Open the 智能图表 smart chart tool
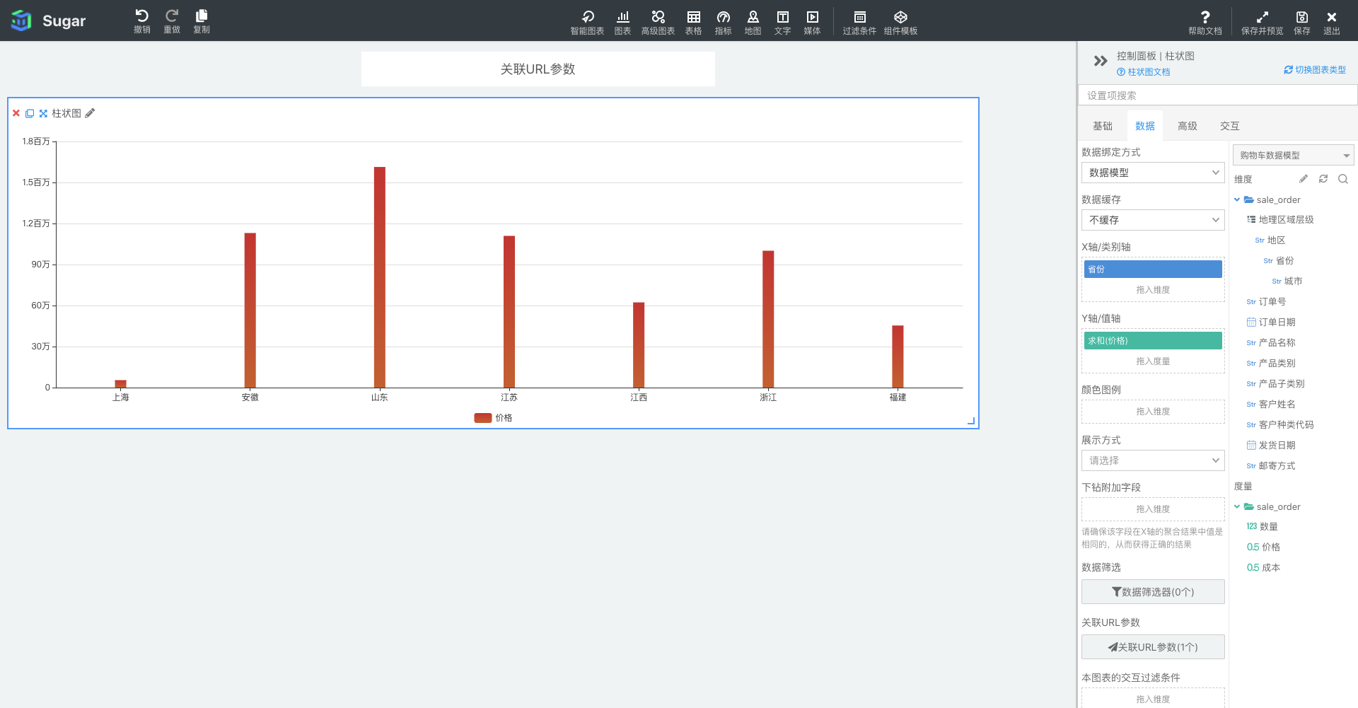Viewport: 1358px width, 708px height. tap(587, 22)
